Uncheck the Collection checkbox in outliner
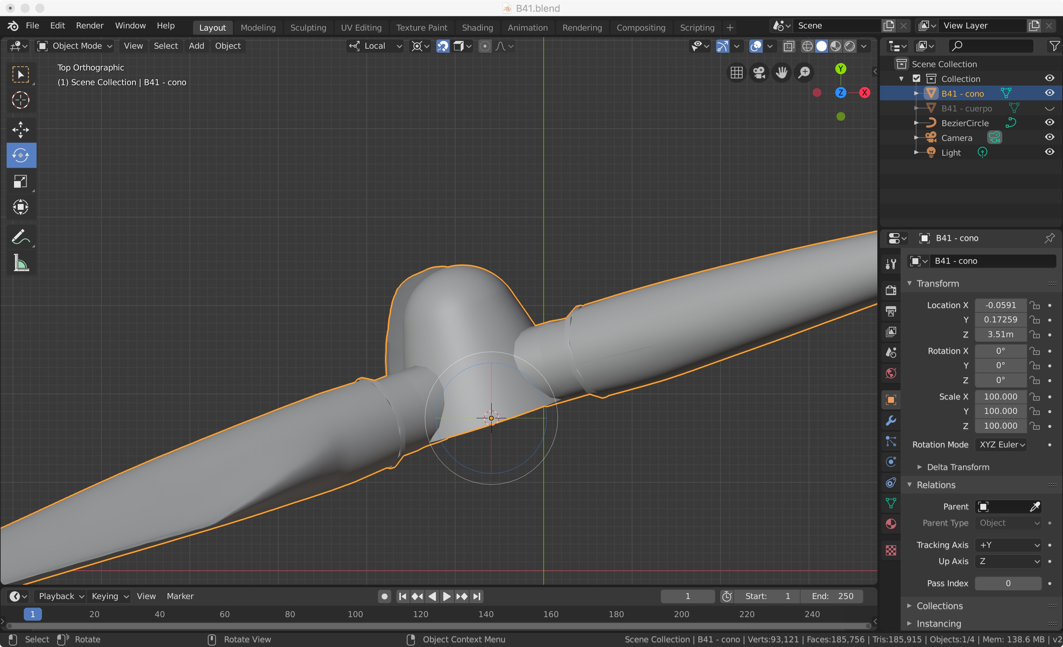The width and height of the screenshot is (1063, 647). click(916, 79)
